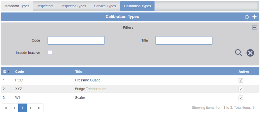
Task: Focus the Title filter field
Action: tap(184, 41)
